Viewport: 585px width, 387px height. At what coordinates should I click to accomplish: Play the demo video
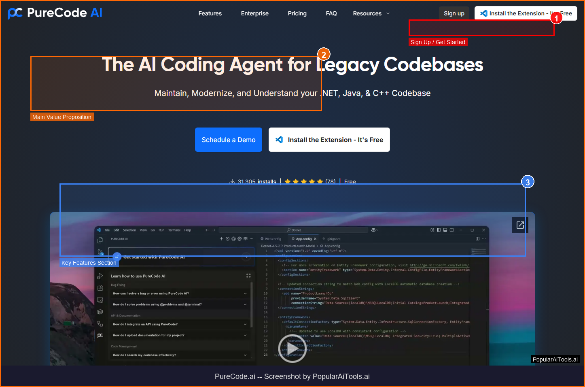[x=292, y=348]
